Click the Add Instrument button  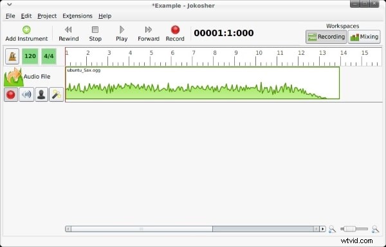[26, 34]
